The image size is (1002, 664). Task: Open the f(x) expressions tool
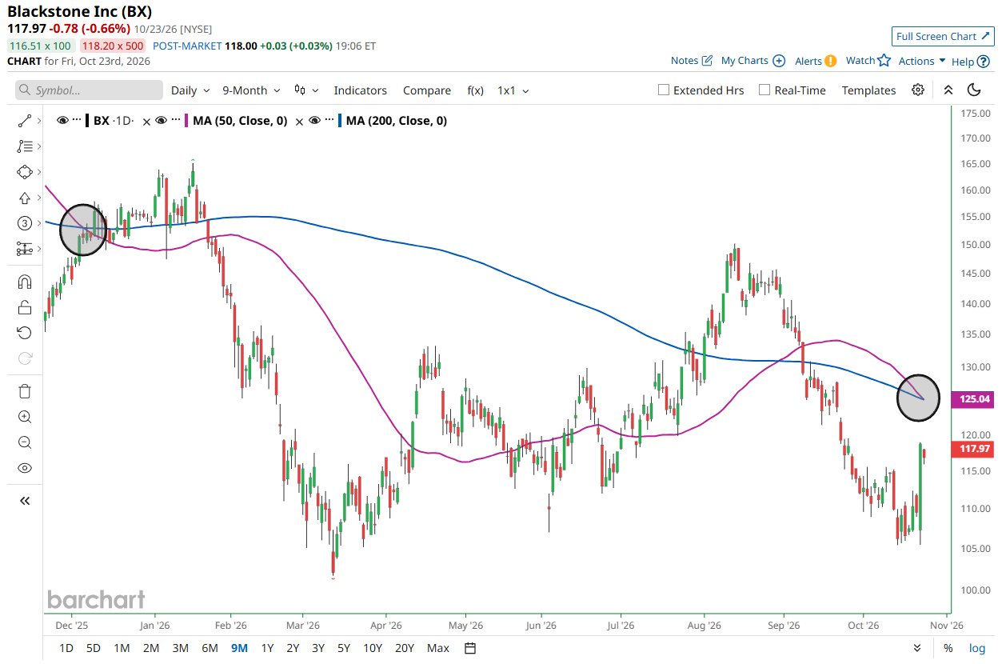tap(475, 90)
